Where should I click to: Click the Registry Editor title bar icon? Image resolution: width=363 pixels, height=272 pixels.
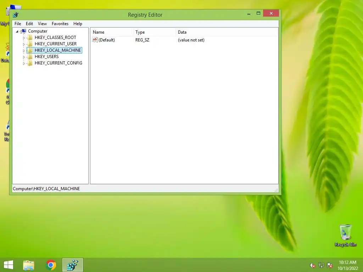[16, 15]
